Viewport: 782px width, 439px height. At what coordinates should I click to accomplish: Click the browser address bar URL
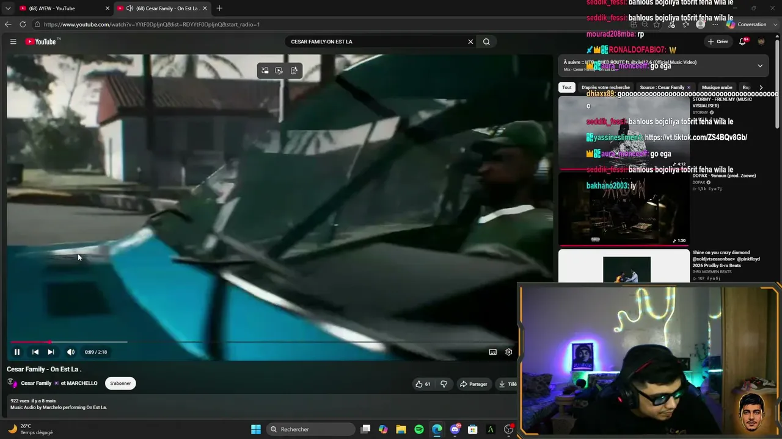[x=152, y=24]
